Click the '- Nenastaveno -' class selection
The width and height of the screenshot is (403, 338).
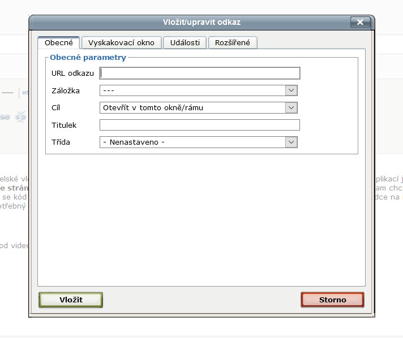(x=192, y=142)
